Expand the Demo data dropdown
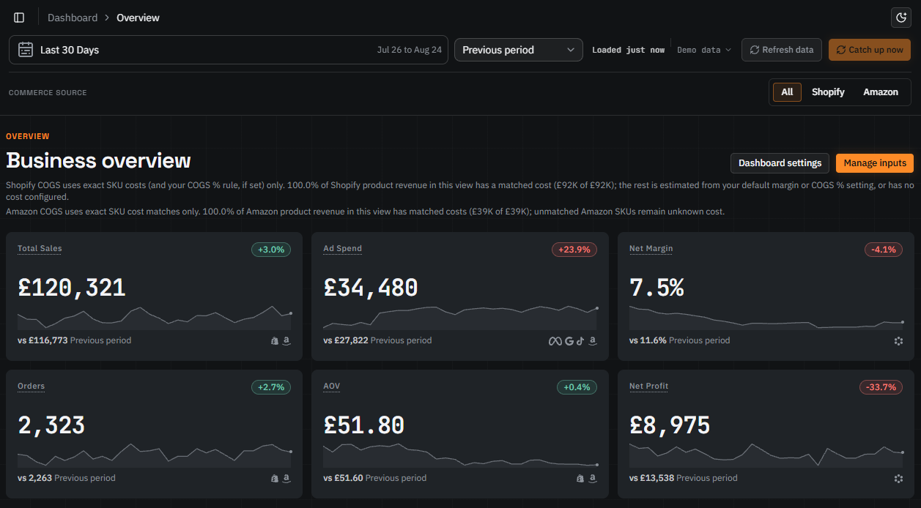921x508 pixels. pyautogui.click(x=704, y=50)
